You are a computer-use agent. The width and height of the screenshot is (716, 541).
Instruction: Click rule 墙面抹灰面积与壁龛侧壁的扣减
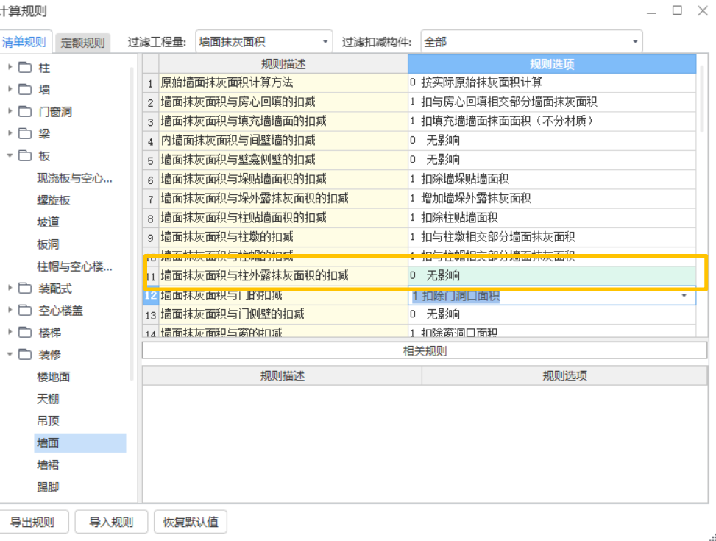pos(283,160)
